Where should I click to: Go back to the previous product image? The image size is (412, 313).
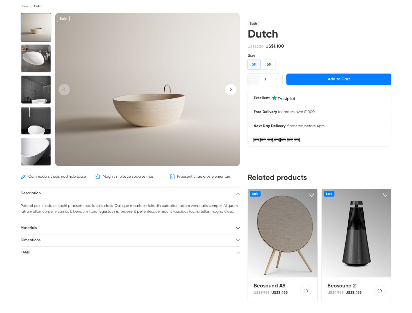click(x=64, y=90)
